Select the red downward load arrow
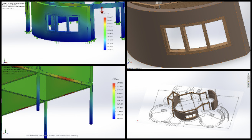The height and width of the screenshot is (140, 252). (x=102, y=11)
